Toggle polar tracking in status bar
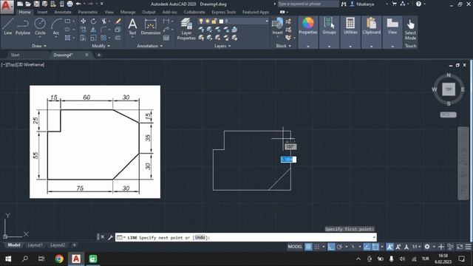Image resolution: width=473 pixels, height=266 pixels. click(340, 247)
